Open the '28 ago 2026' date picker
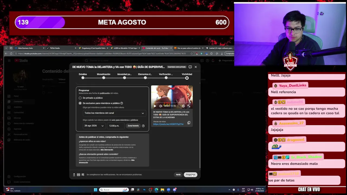This screenshot has width=347, height=195. (x=94, y=126)
